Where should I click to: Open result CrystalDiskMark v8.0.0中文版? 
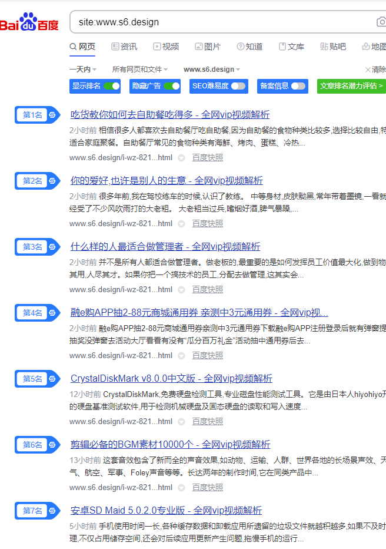[171, 379]
